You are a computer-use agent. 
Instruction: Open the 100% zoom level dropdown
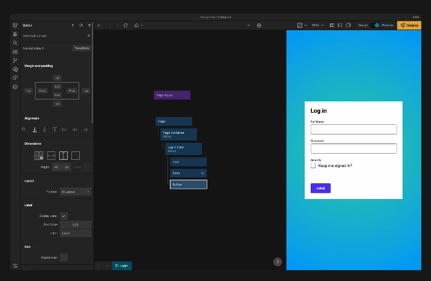click(317, 25)
